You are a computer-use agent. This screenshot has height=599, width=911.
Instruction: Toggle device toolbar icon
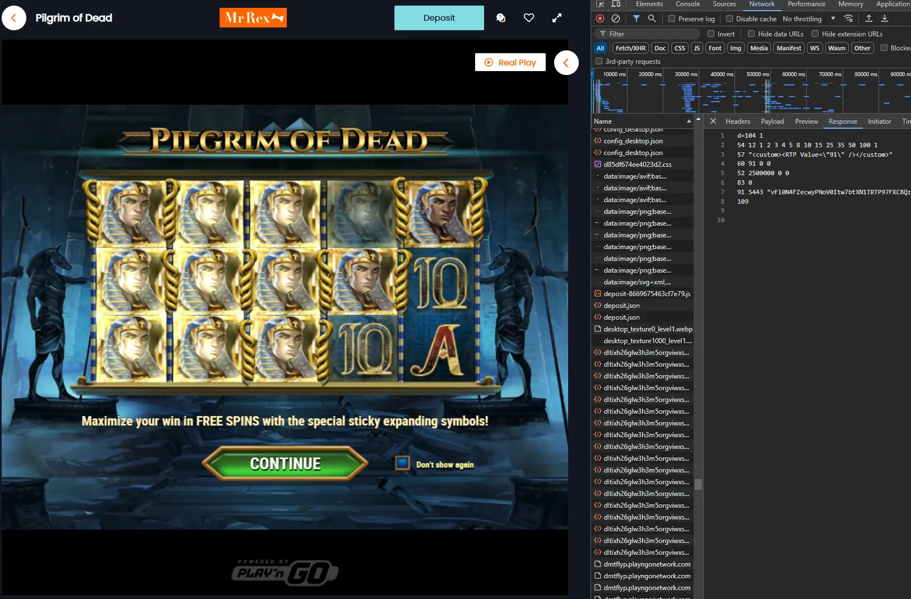(616, 3)
